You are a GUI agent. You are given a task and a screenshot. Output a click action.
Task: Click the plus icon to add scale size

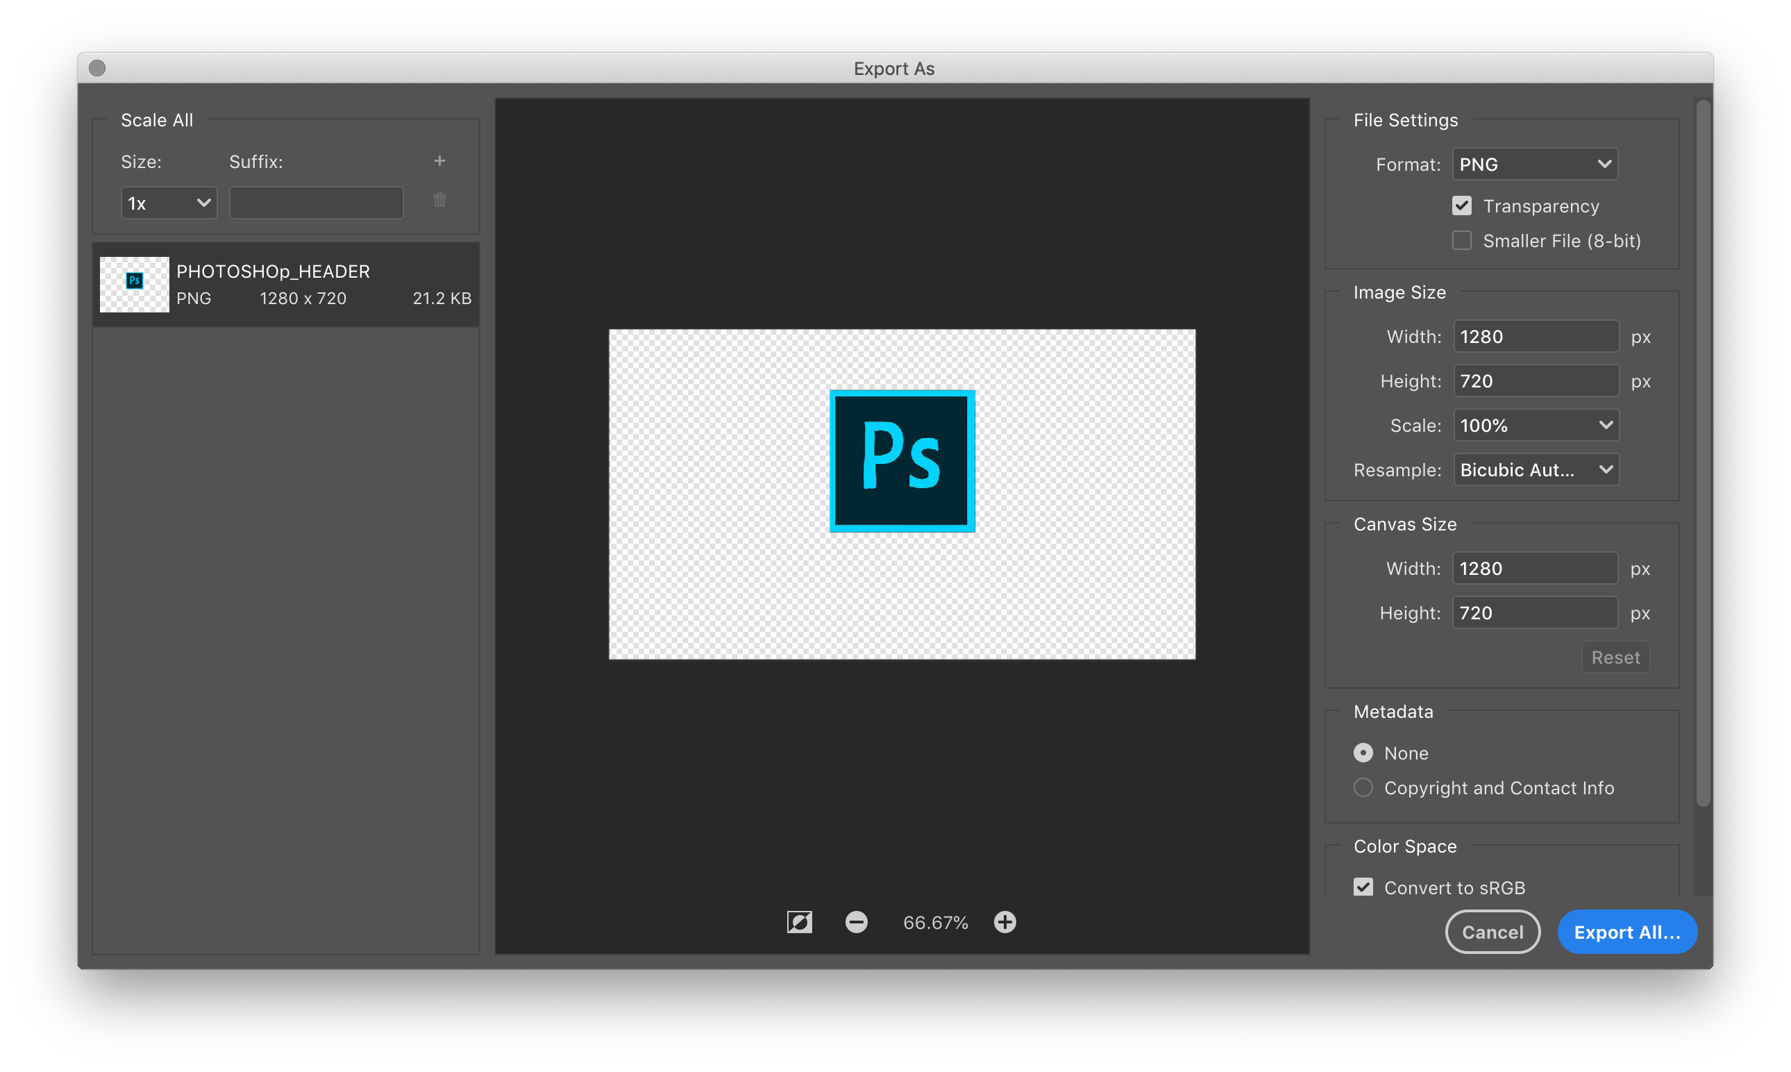click(x=439, y=161)
